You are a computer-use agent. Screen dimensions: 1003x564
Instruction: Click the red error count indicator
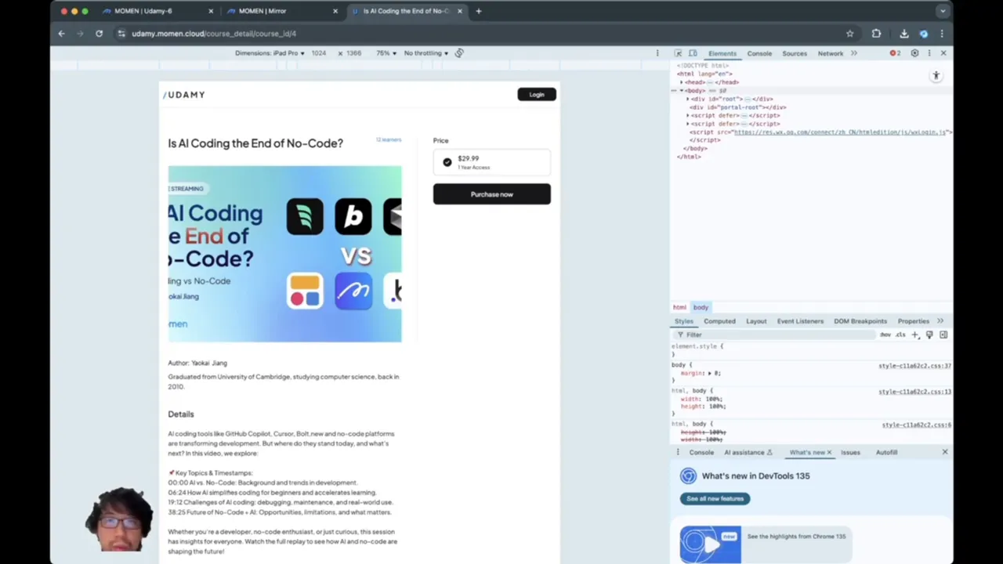(x=895, y=53)
